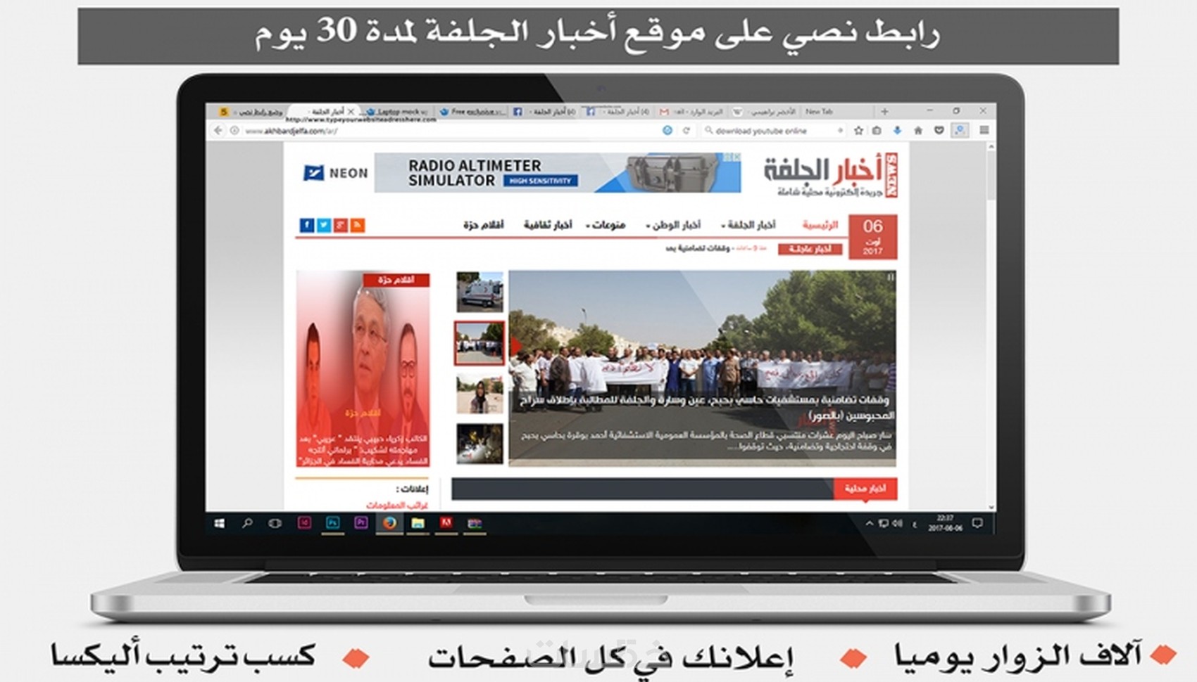The height and width of the screenshot is (682, 1197).
Task: Open the main slider headline about وقفات تضامنية
Action: point(706,407)
